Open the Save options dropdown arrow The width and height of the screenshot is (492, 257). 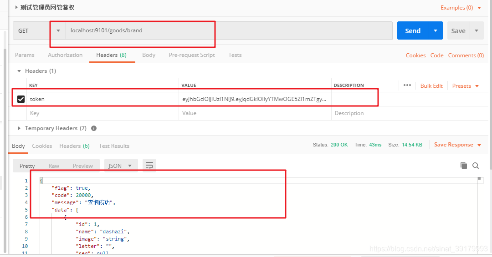coord(477,31)
